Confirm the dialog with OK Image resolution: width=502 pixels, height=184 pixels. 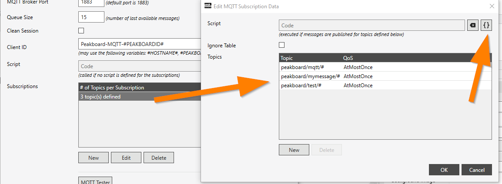pos(444,170)
